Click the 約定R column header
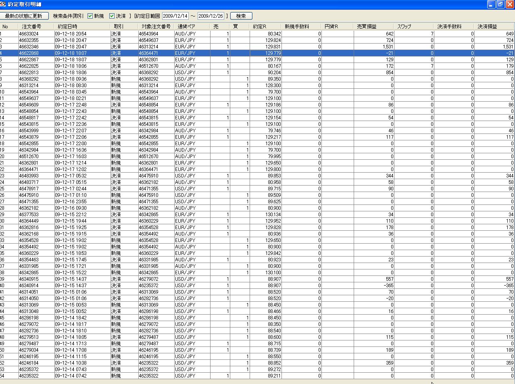515x384 pixels. point(266,27)
